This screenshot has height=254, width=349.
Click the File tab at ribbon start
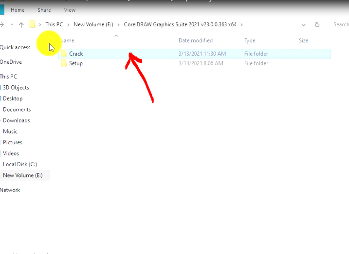point(2,10)
